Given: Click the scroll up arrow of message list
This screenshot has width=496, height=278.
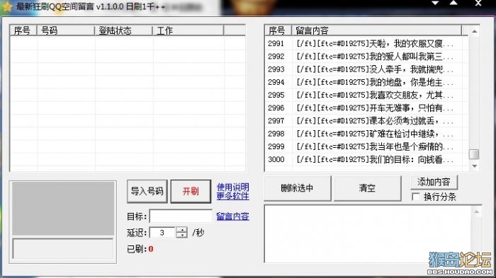Looking at the screenshot, I should (x=474, y=31).
